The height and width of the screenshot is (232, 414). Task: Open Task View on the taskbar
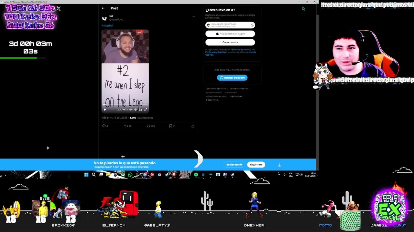click(x=101, y=175)
